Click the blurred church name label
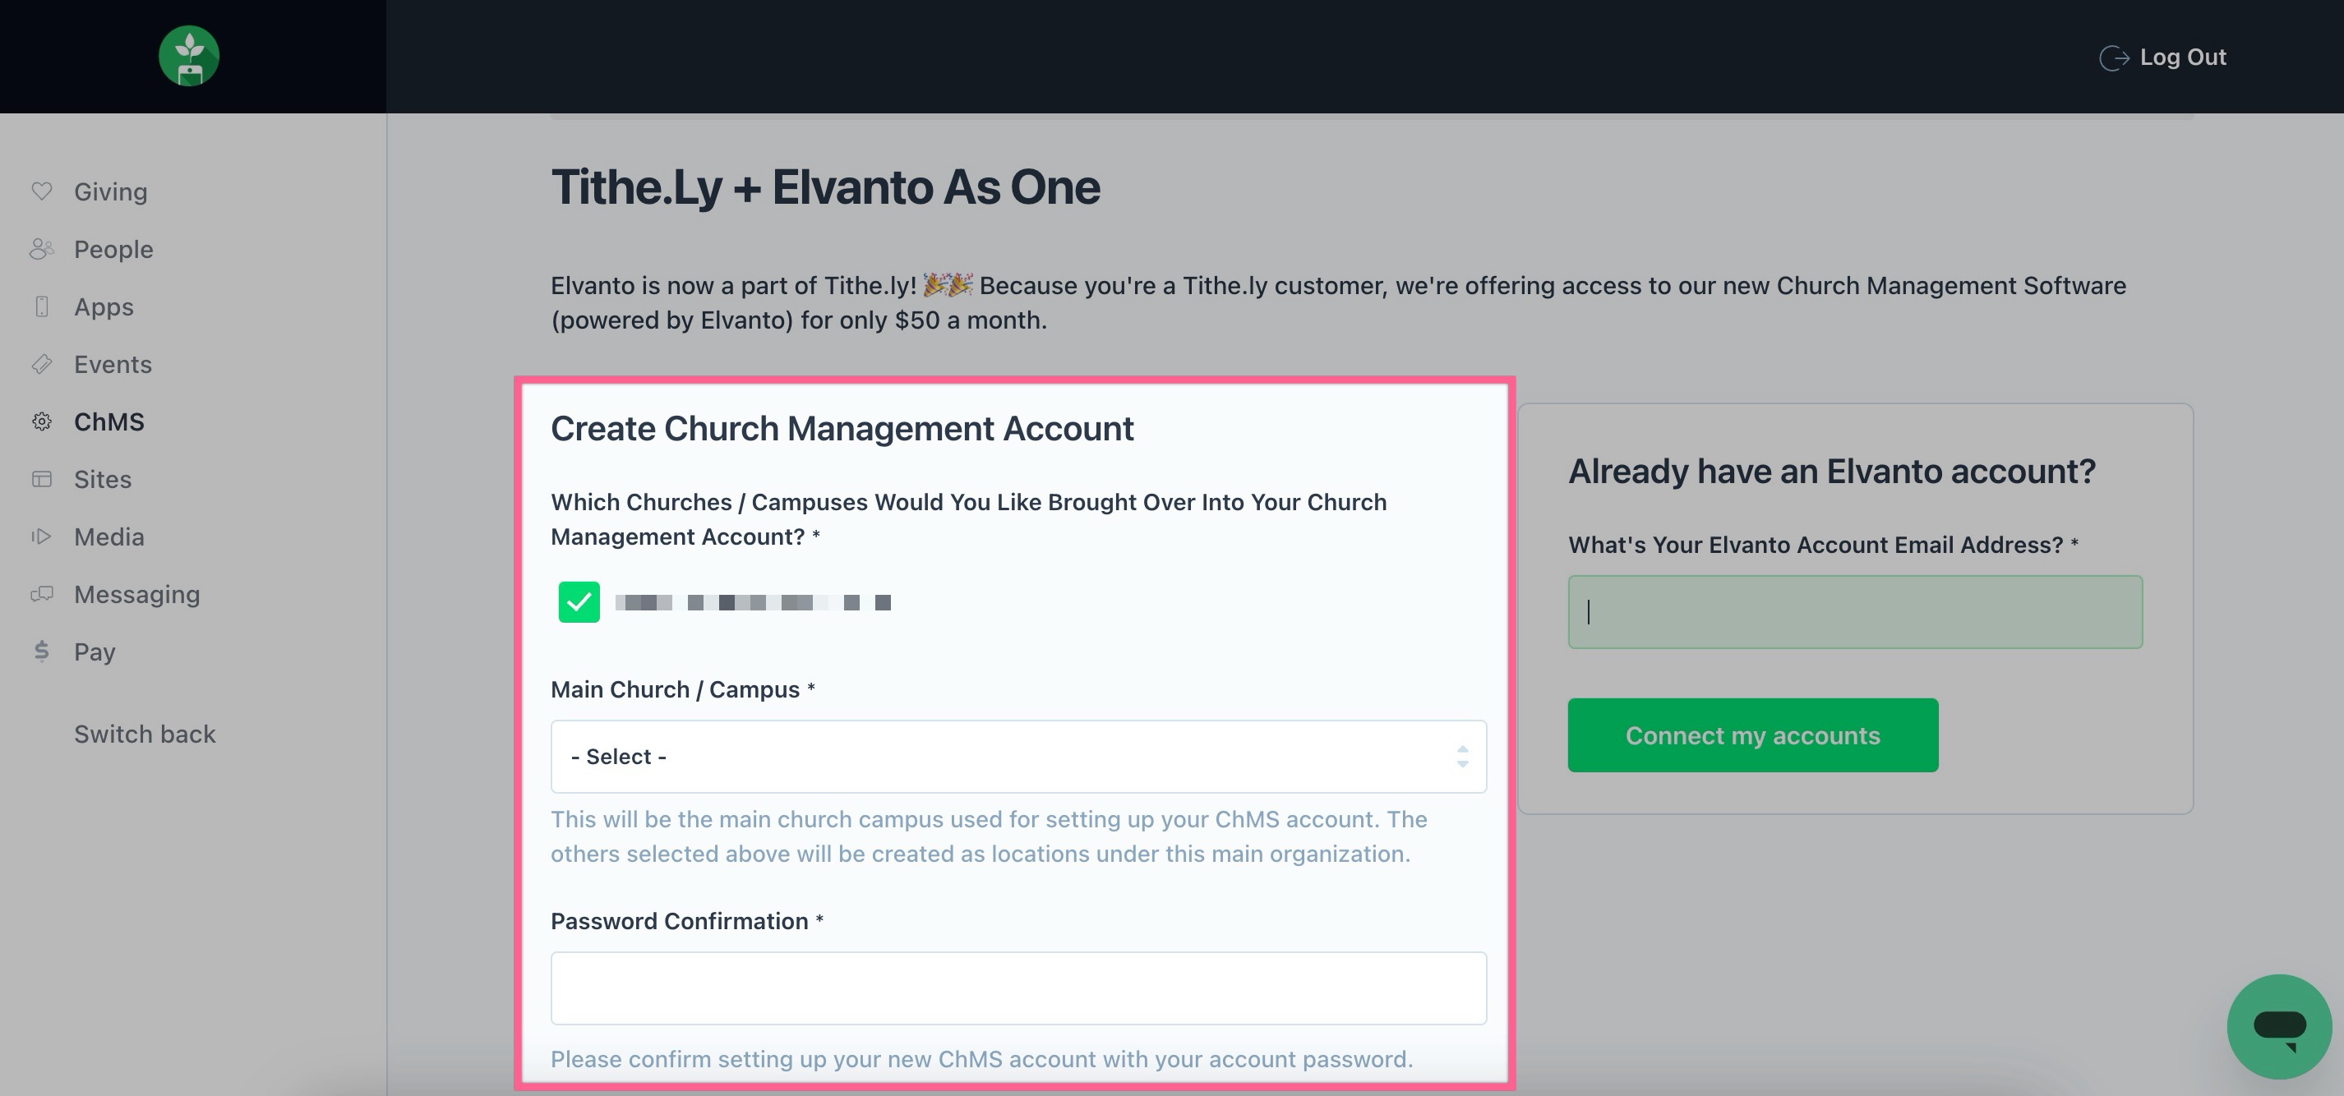 753,602
